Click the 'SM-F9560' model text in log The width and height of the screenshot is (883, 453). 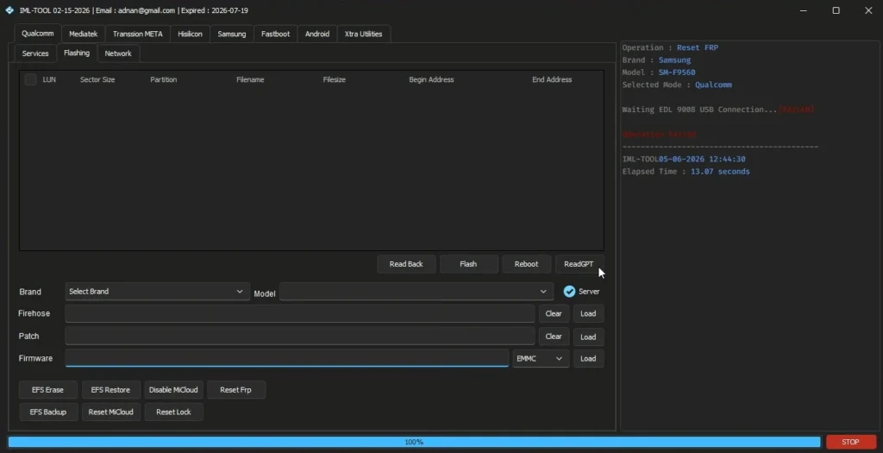[677, 72]
